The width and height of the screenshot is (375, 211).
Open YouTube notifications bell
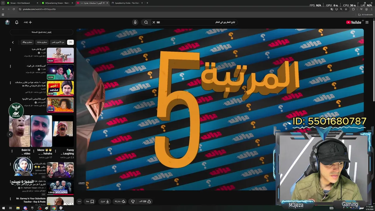tap(17, 22)
